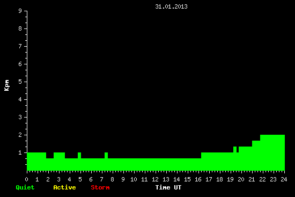Click the Time UT axis label
The width and height of the screenshot is (295, 197).
coord(168,187)
